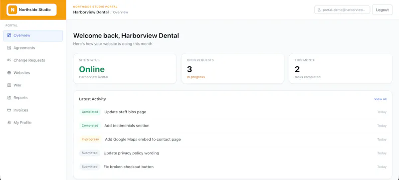Open the My Profile section
This screenshot has height=180, width=399.
(33, 123)
